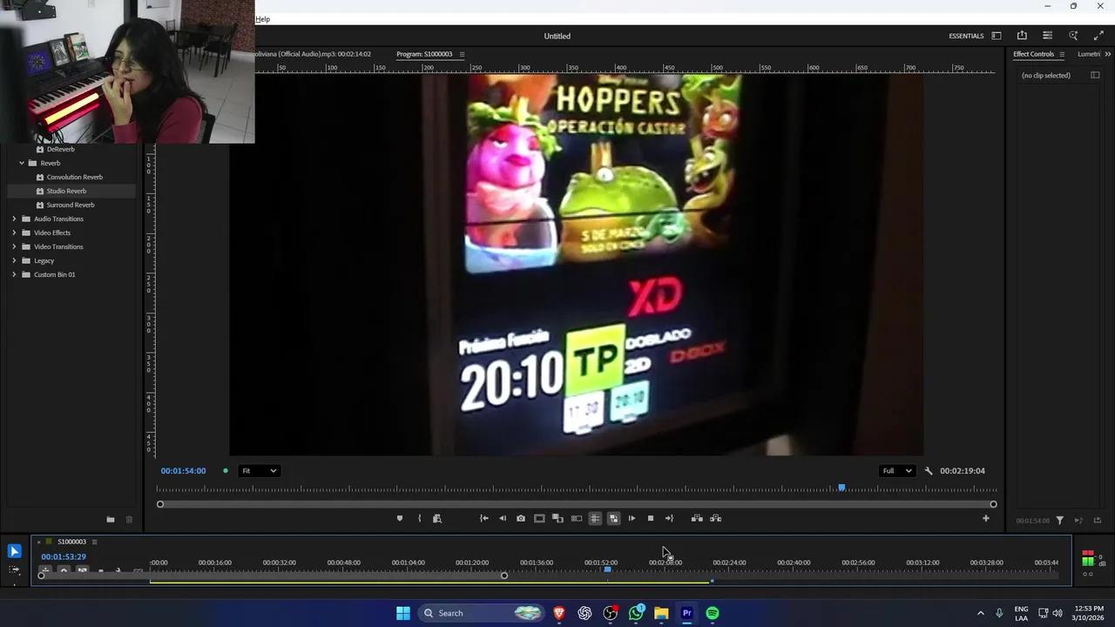Image resolution: width=1115 pixels, height=627 pixels.
Task: Open the ESSENTIALS workspace
Action: 966,36
